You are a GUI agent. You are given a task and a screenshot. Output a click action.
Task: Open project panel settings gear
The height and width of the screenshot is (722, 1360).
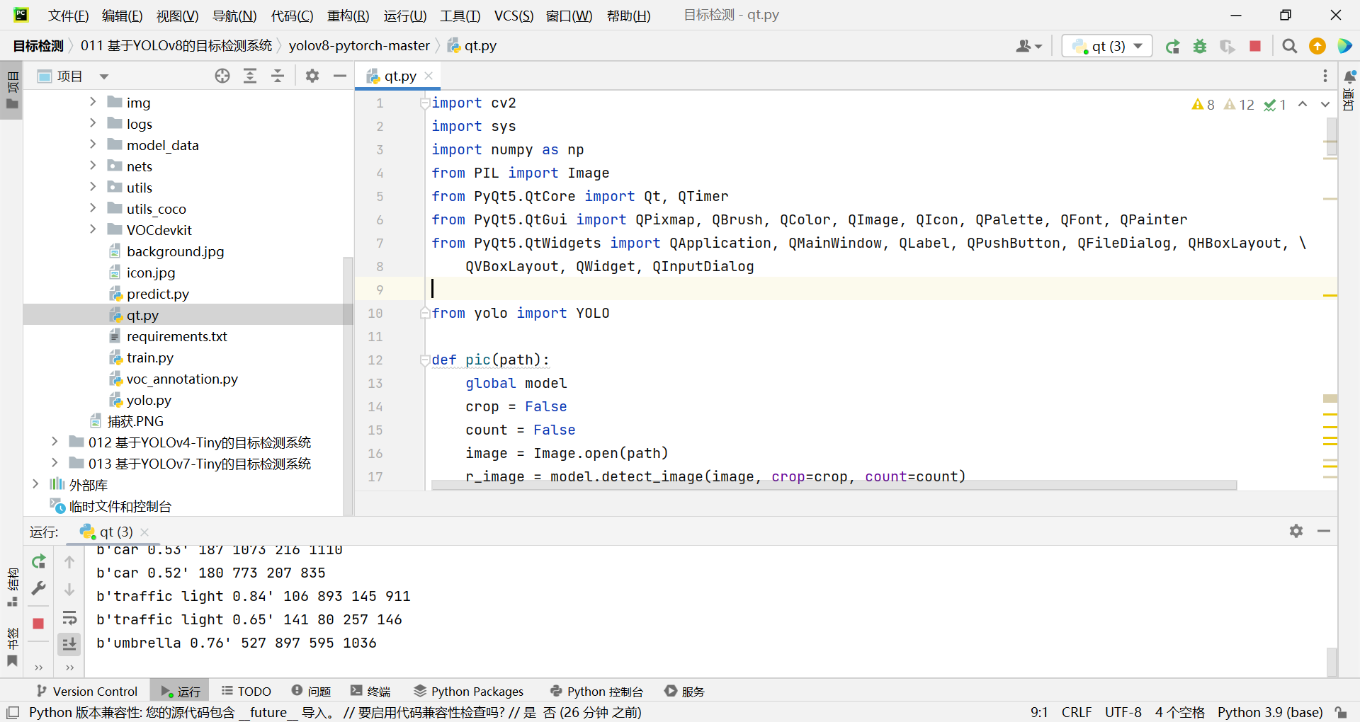point(312,76)
